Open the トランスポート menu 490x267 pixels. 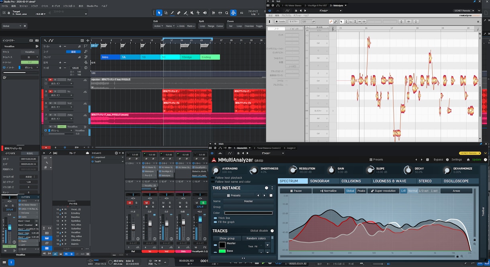(69, 6)
